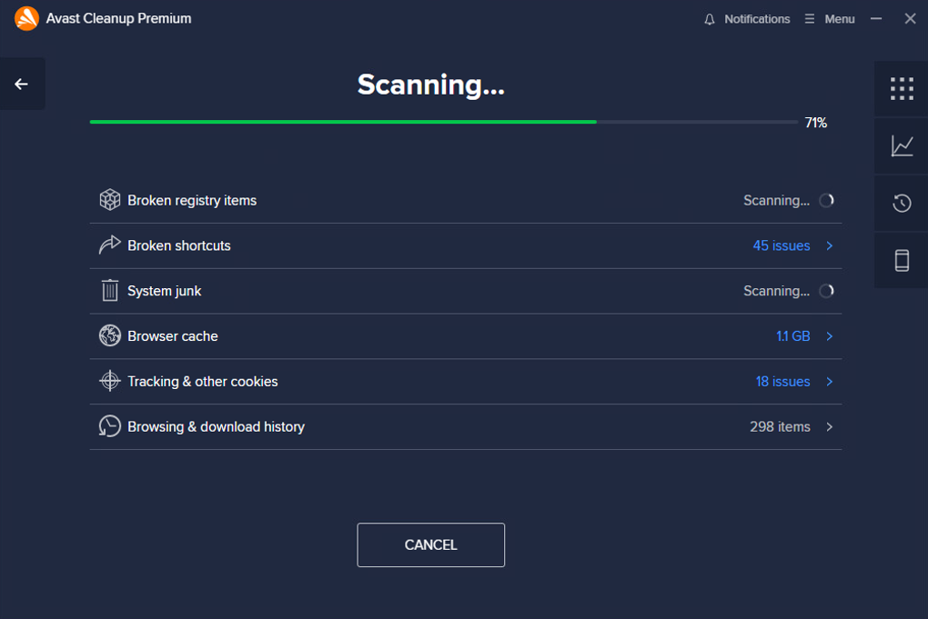This screenshot has height=619, width=928.
Task: Expand the Browser cache chevron
Action: pos(829,336)
